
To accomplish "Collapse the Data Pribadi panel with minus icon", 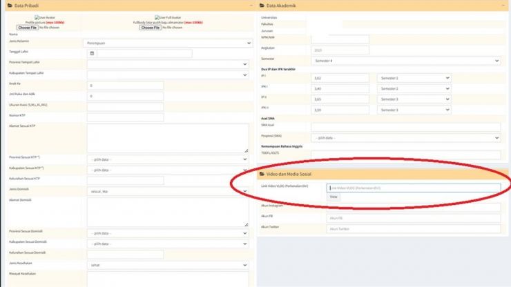I will pos(251,6).
